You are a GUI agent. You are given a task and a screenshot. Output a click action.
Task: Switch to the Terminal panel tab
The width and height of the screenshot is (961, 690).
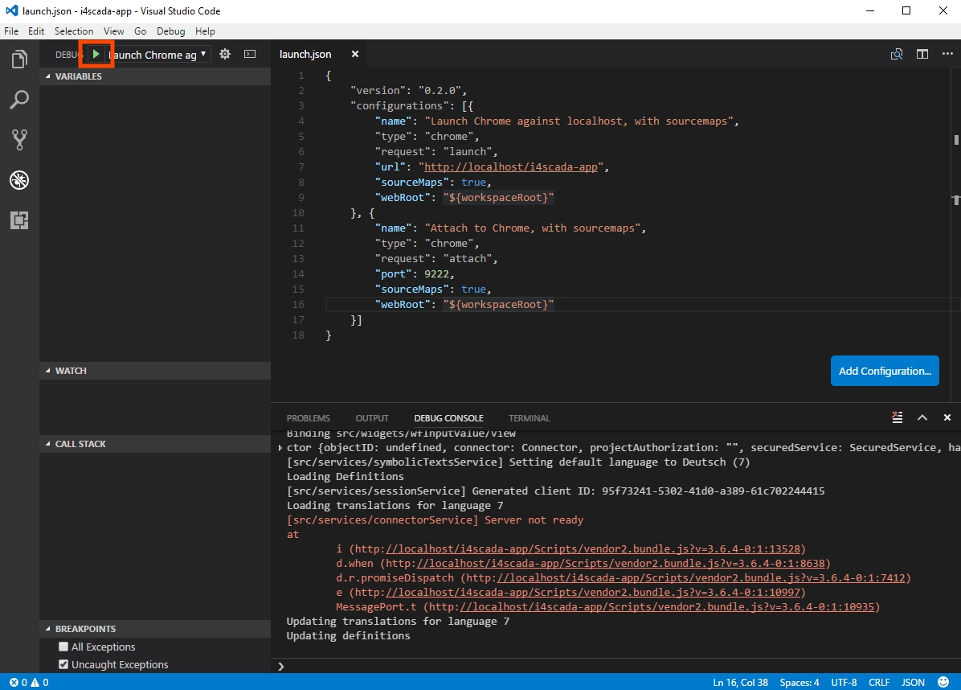(x=529, y=418)
